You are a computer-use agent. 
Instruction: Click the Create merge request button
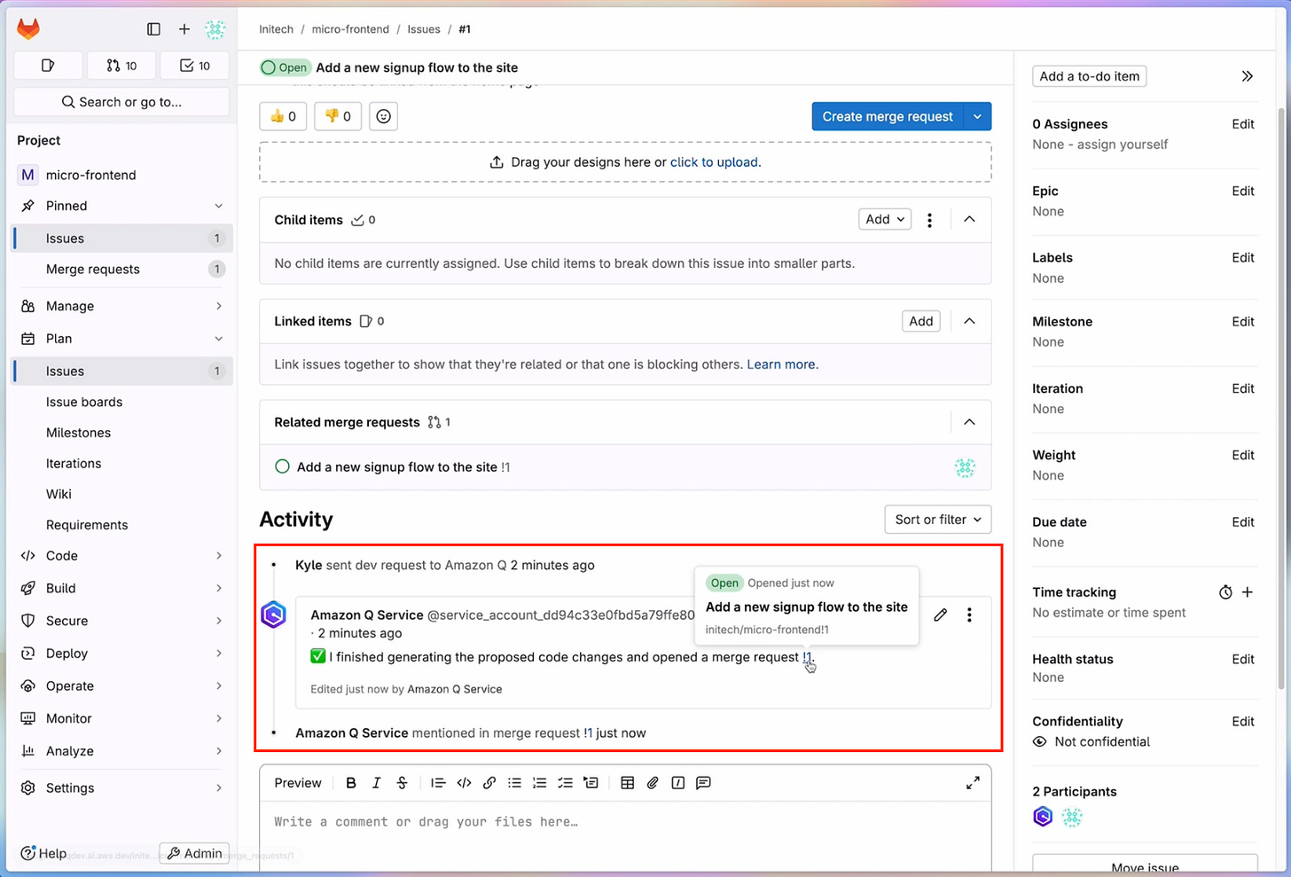pyautogui.click(x=888, y=116)
